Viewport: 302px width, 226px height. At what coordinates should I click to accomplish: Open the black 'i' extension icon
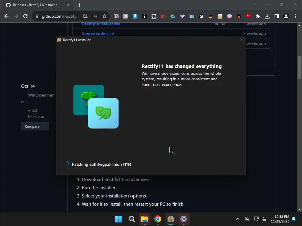(145, 16)
